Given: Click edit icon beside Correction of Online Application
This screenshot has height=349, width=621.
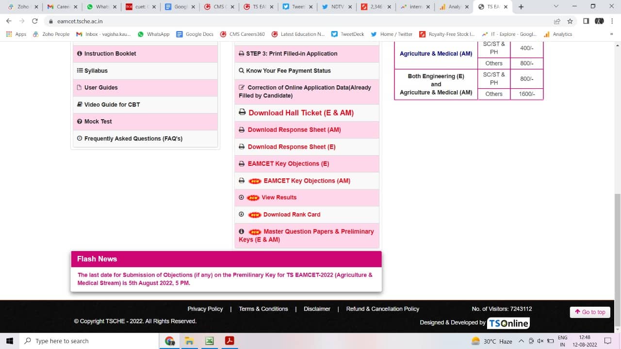Looking at the screenshot, I should [242, 88].
